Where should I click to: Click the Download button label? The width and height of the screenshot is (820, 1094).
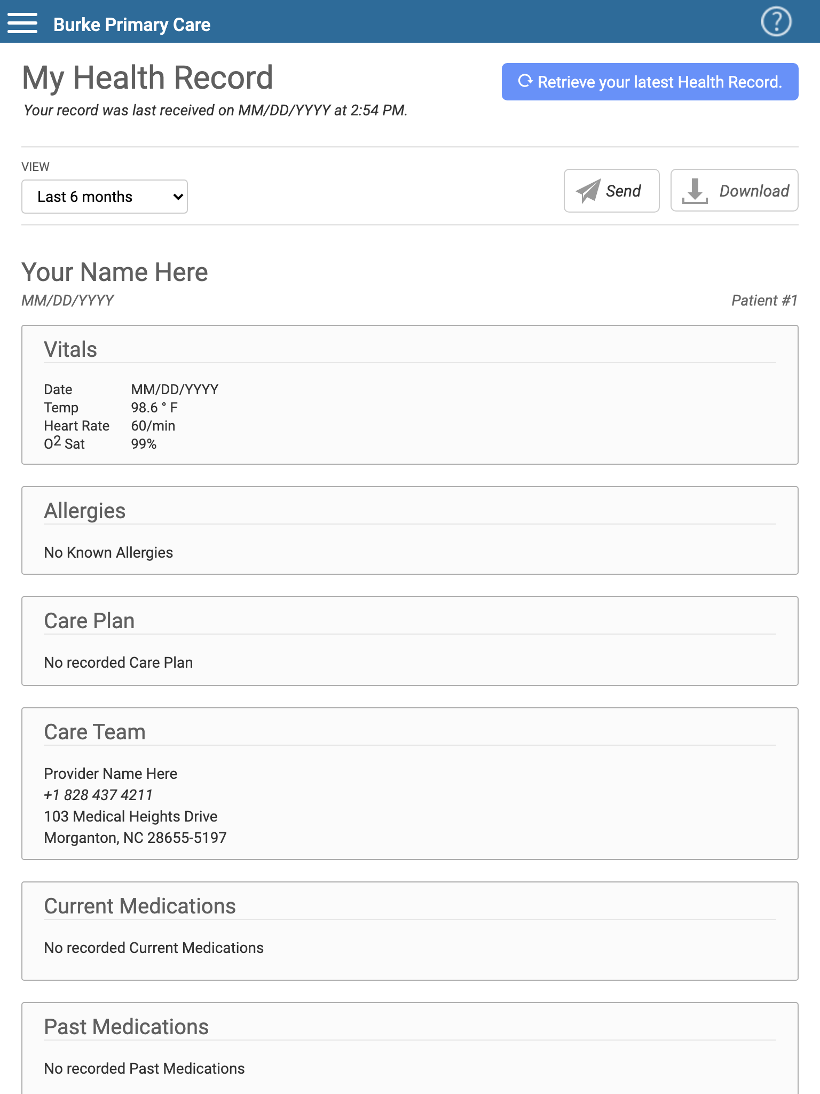coord(754,191)
